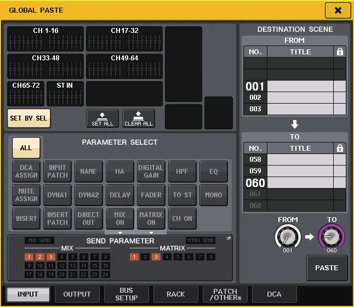
Task: Enable MONO parameter
Action: click(x=214, y=195)
